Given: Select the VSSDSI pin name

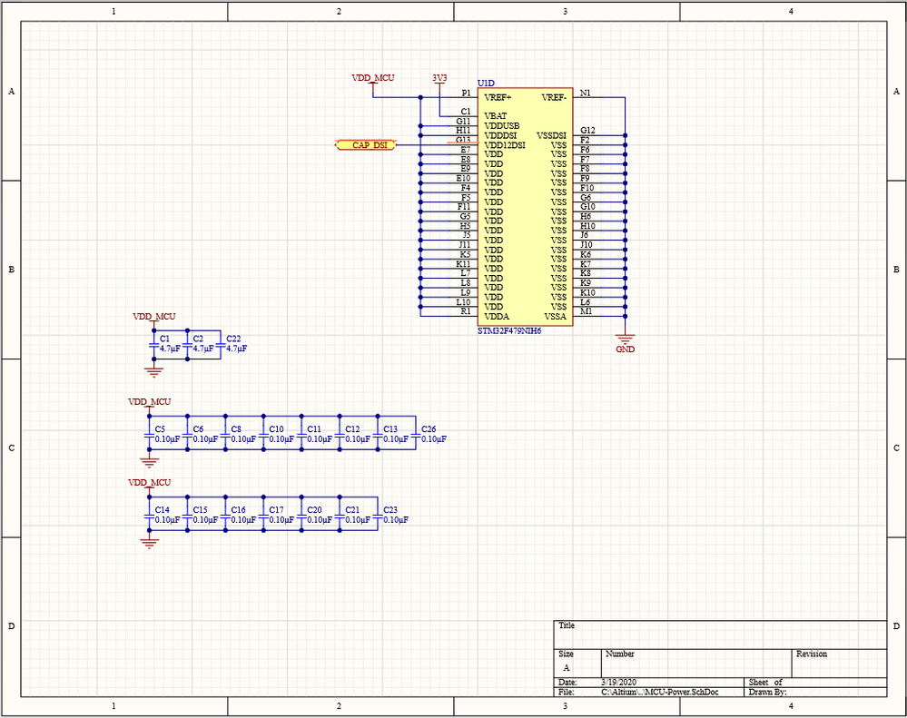Looking at the screenshot, I should 552,135.
